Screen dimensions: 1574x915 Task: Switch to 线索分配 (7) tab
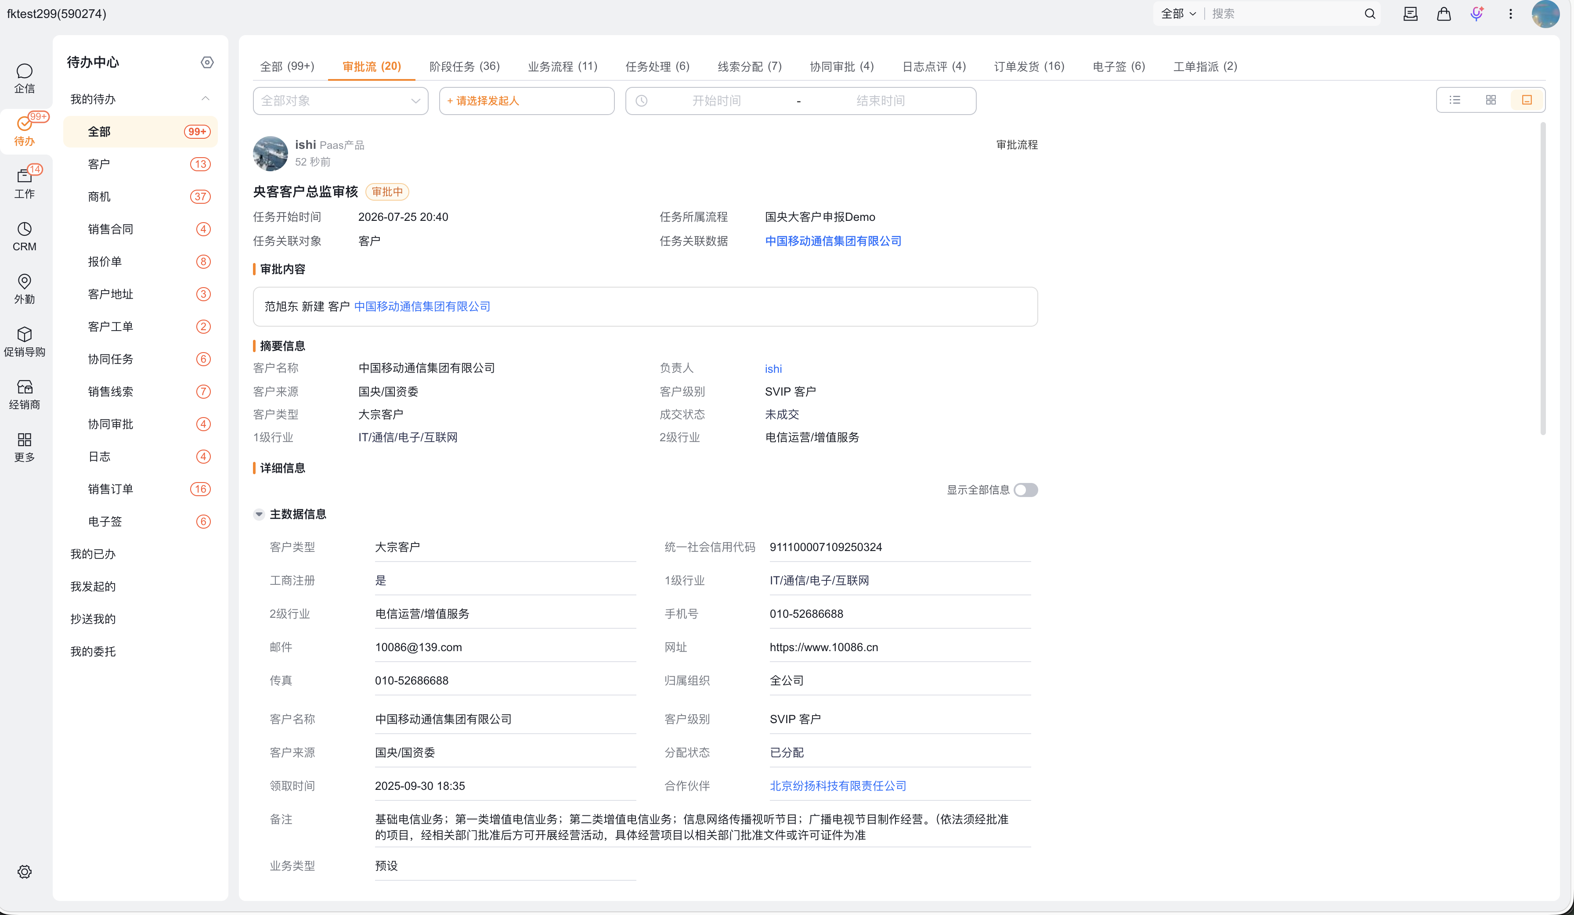click(750, 66)
